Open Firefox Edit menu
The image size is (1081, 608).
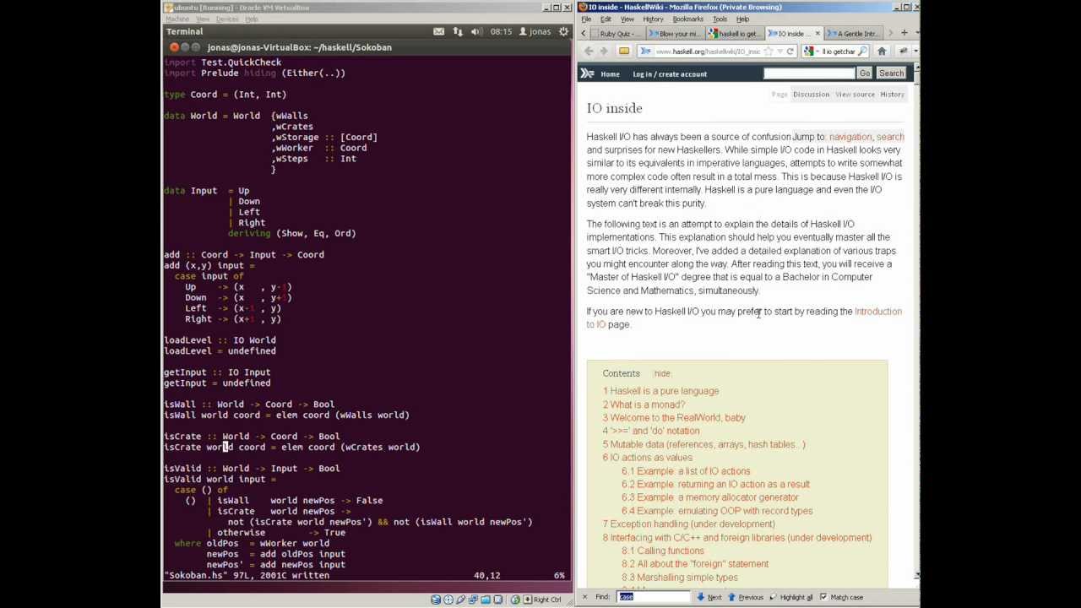606,19
